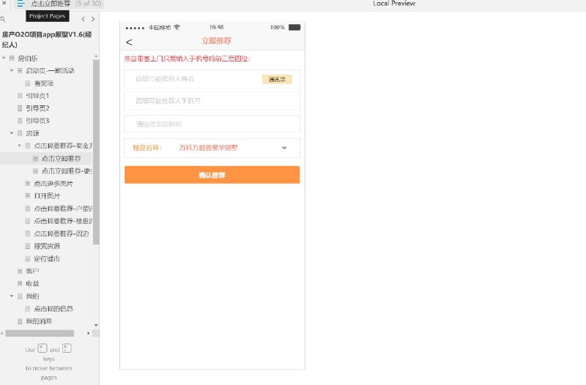The image size is (586, 385).
Task: Open the 房伯乐 page
Action: pos(28,59)
